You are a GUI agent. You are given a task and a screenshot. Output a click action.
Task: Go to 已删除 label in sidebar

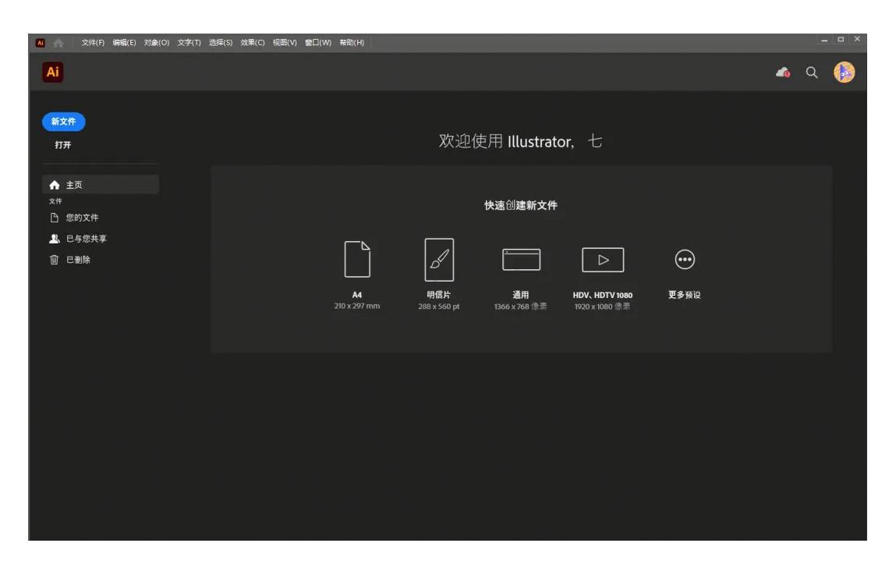point(78,260)
